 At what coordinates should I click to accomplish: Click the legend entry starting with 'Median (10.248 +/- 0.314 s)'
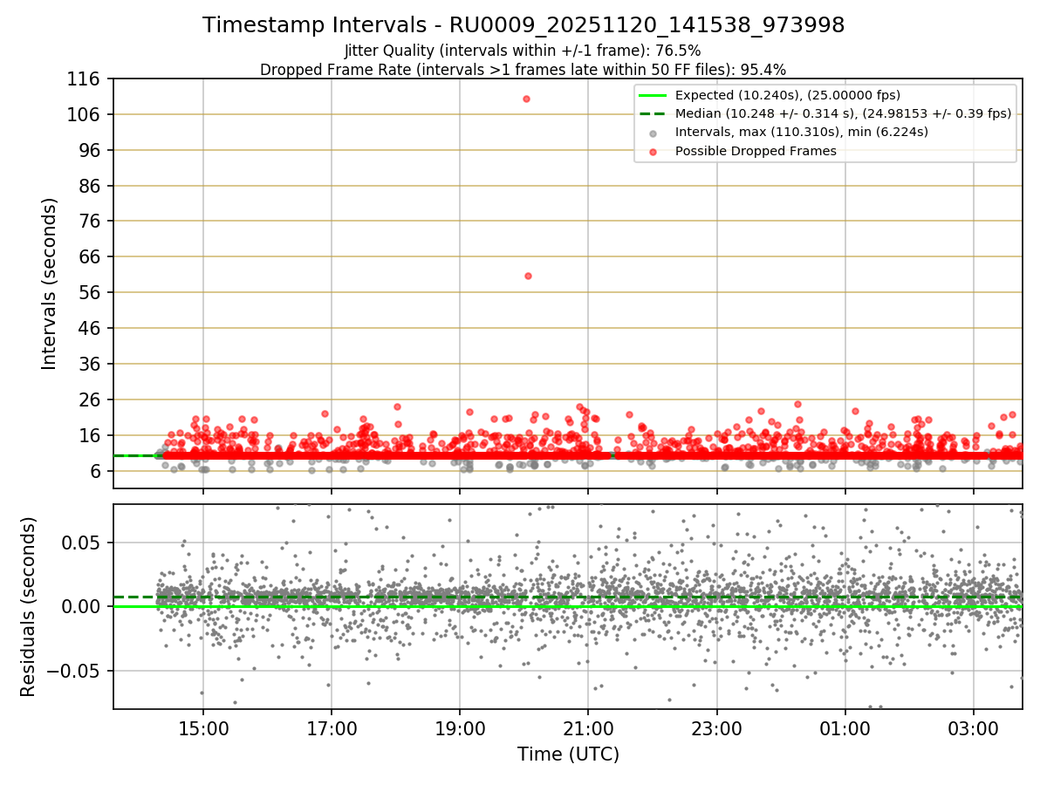pos(844,113)
